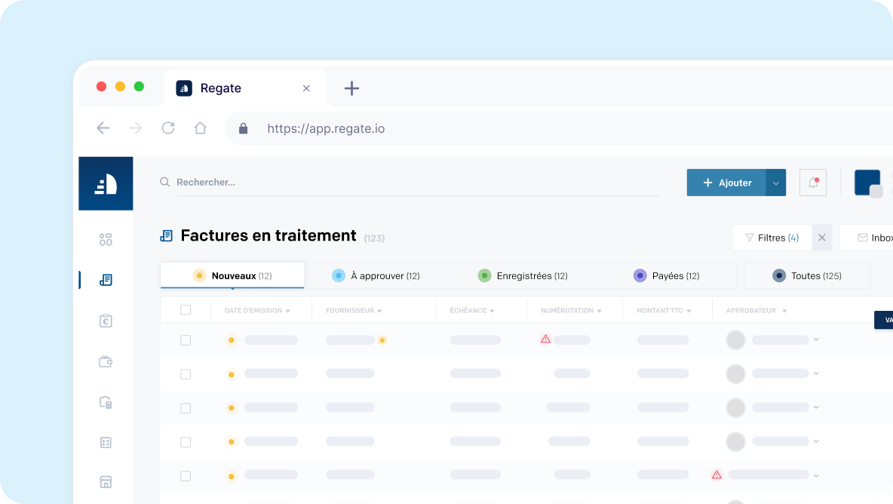Check the first invoice row checkbox
The image size is (893, 504).
pos(186,340)
